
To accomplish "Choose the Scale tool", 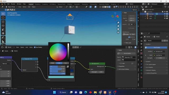I will (x=3, y=29).
